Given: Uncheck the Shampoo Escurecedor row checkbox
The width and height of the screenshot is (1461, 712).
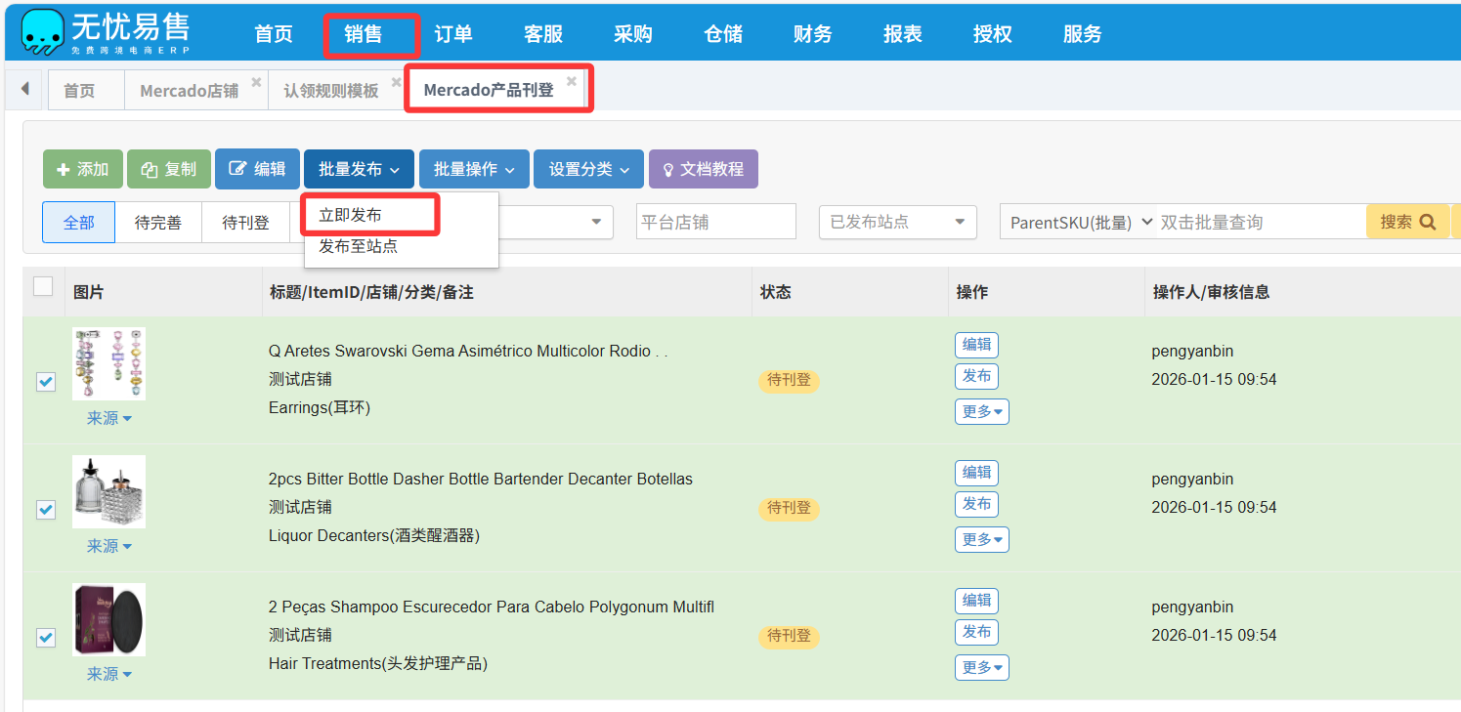Looking at the screenshot, I should [x=46, y=638].
